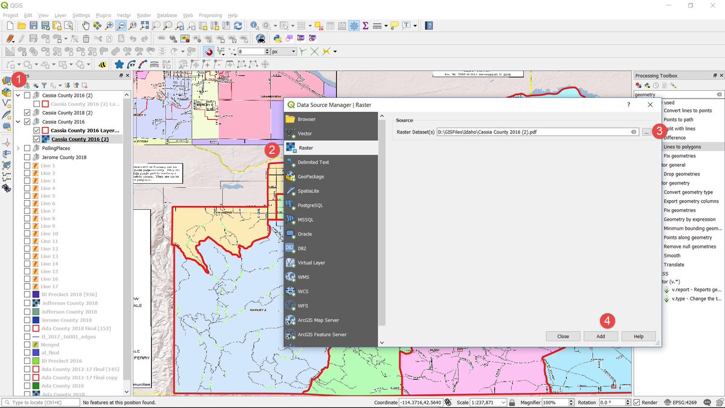Open the snapping units px dropdown
The height and width of the screenshot is (408, 725).
pos(283,51)
